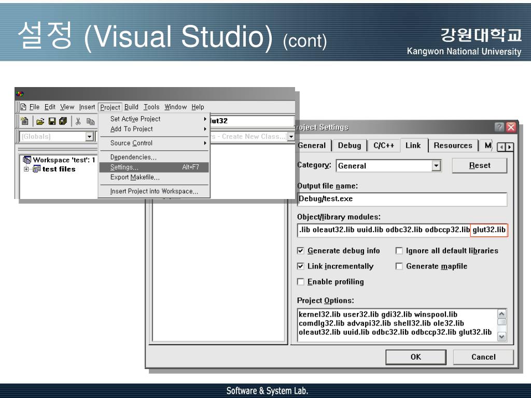Confirm Project Settings with OK

coord(416,357)
